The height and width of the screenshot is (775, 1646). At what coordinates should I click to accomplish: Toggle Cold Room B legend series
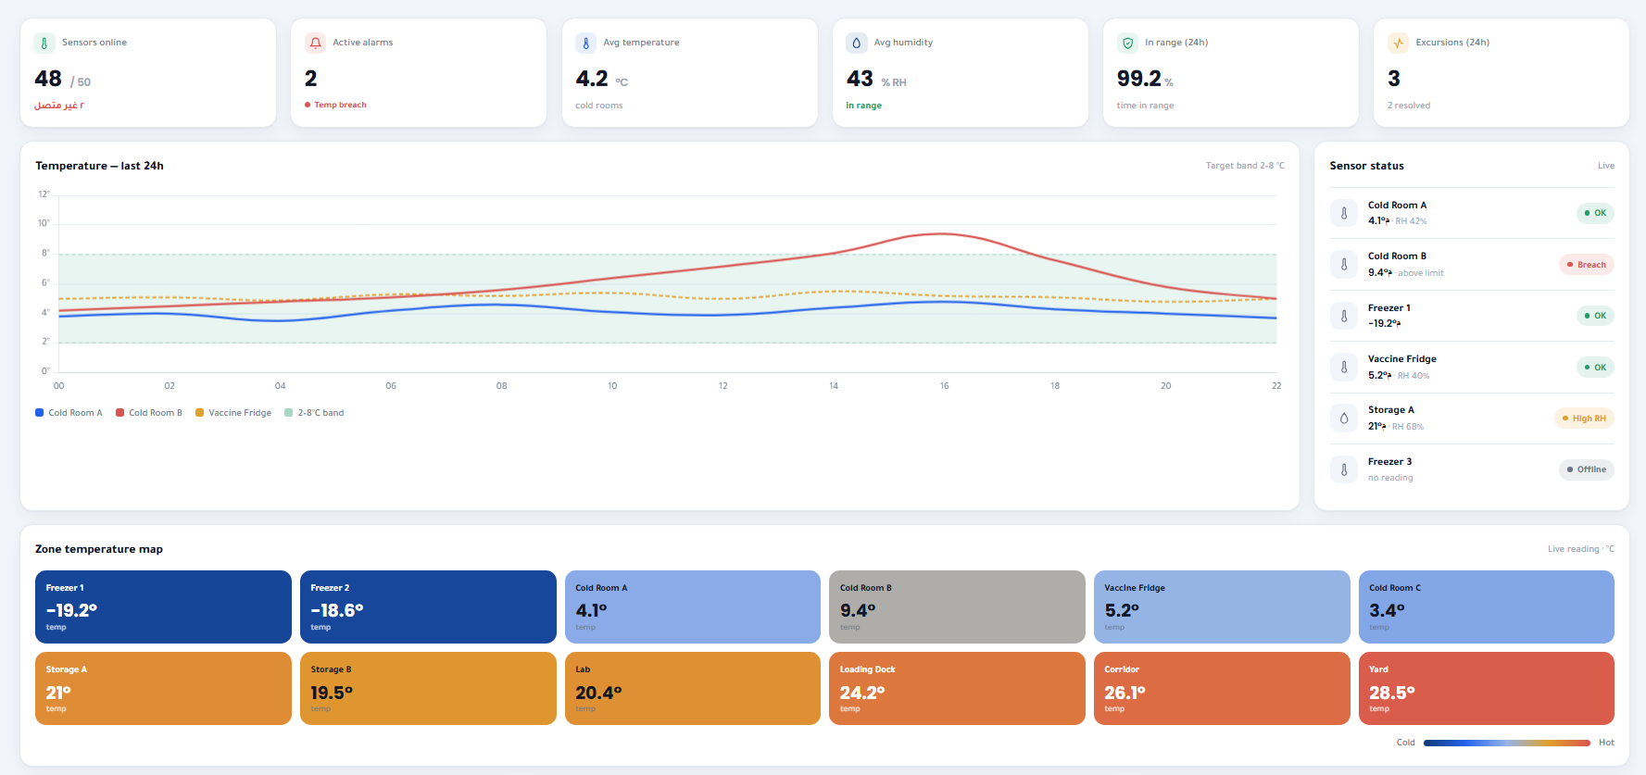(149, 413)
